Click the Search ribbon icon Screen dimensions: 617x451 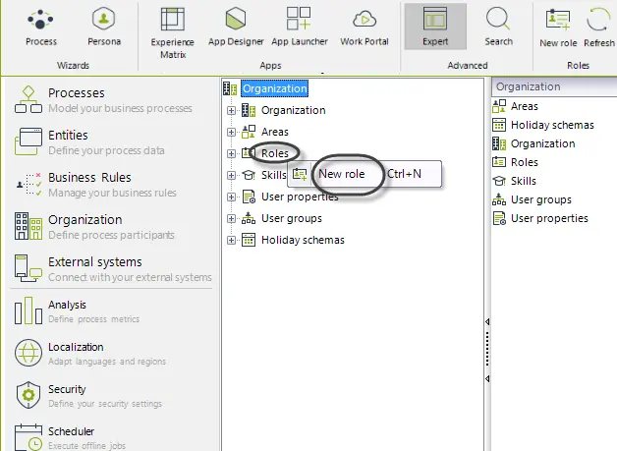(498, 27)
